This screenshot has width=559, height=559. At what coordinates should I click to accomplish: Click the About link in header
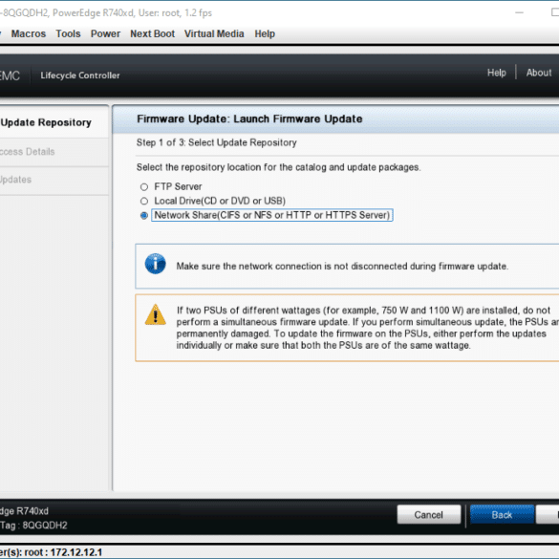[539, 73]
